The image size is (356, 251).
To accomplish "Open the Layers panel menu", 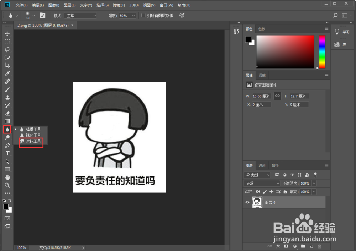I will 326,165.
